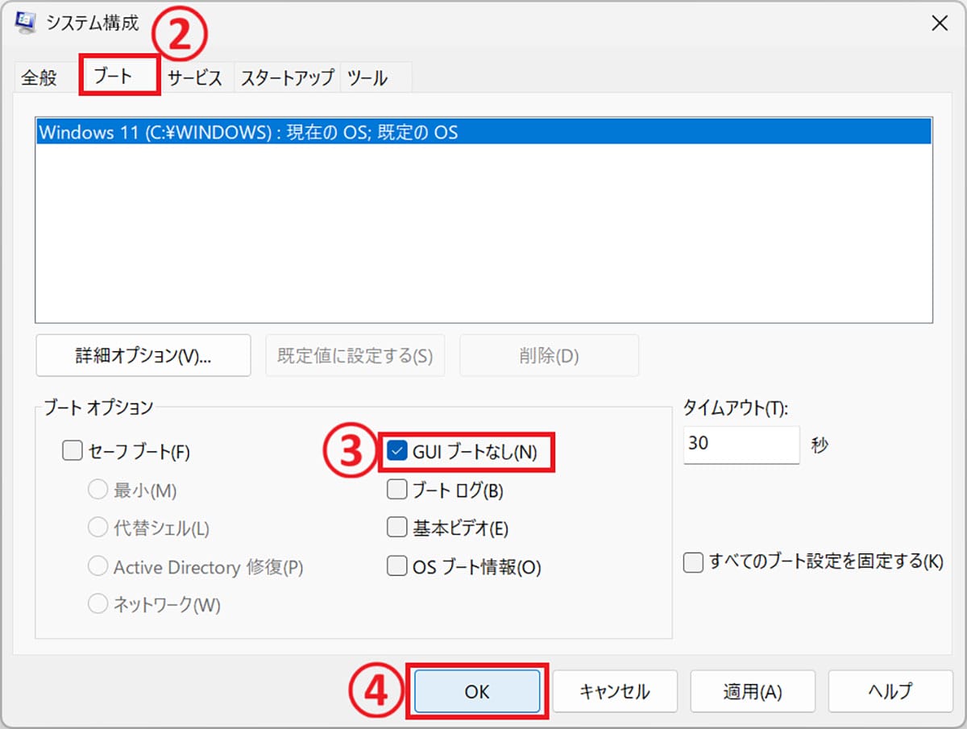Open the ブート tab
Viewport: 967px width, 729px height.
point(120,77)
